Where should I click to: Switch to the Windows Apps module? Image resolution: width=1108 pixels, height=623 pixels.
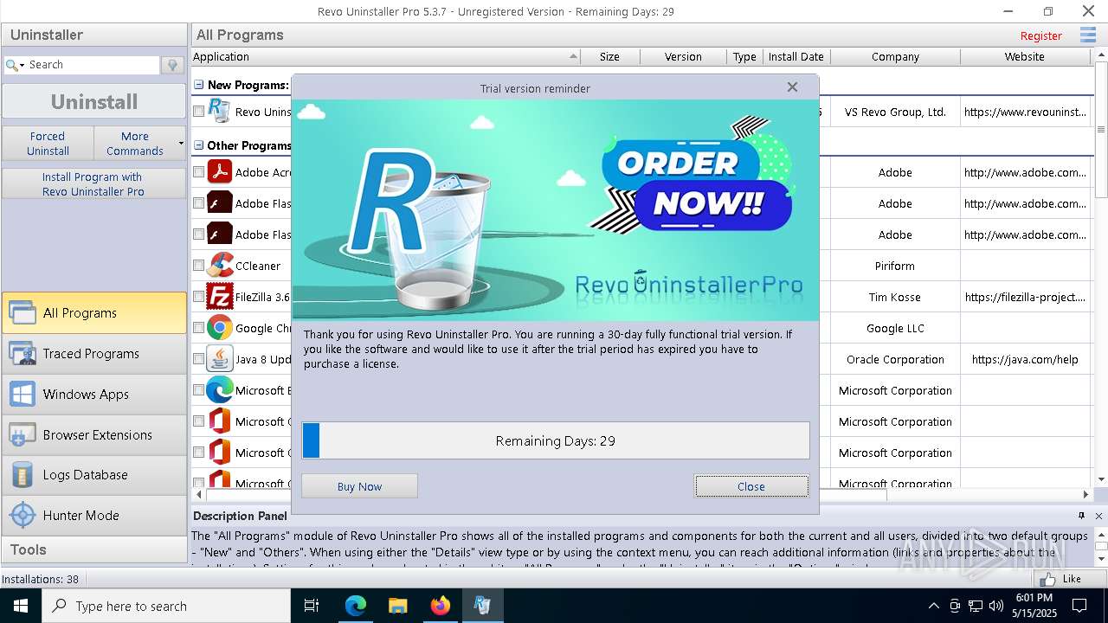94,395
